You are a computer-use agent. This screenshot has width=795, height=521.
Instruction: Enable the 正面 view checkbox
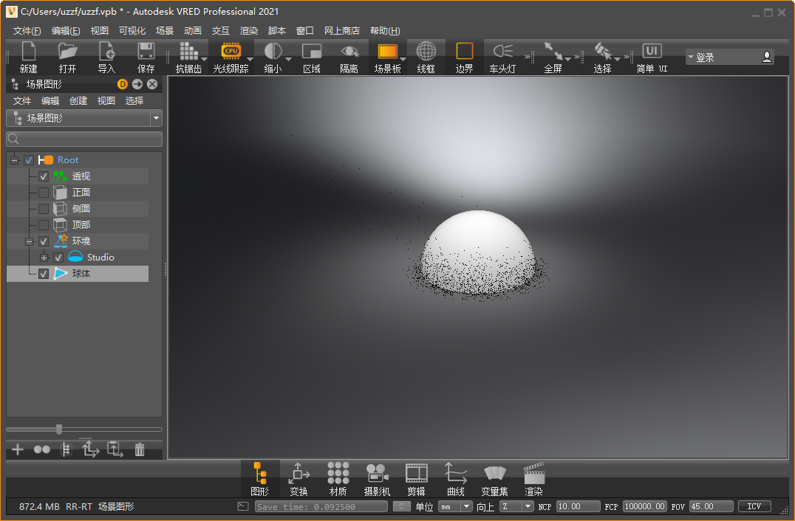tap(43, 192)
